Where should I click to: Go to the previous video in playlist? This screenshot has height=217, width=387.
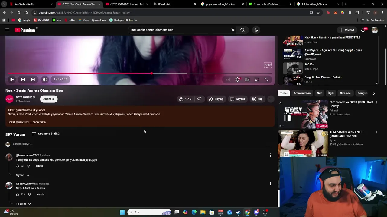pos(23,80)
